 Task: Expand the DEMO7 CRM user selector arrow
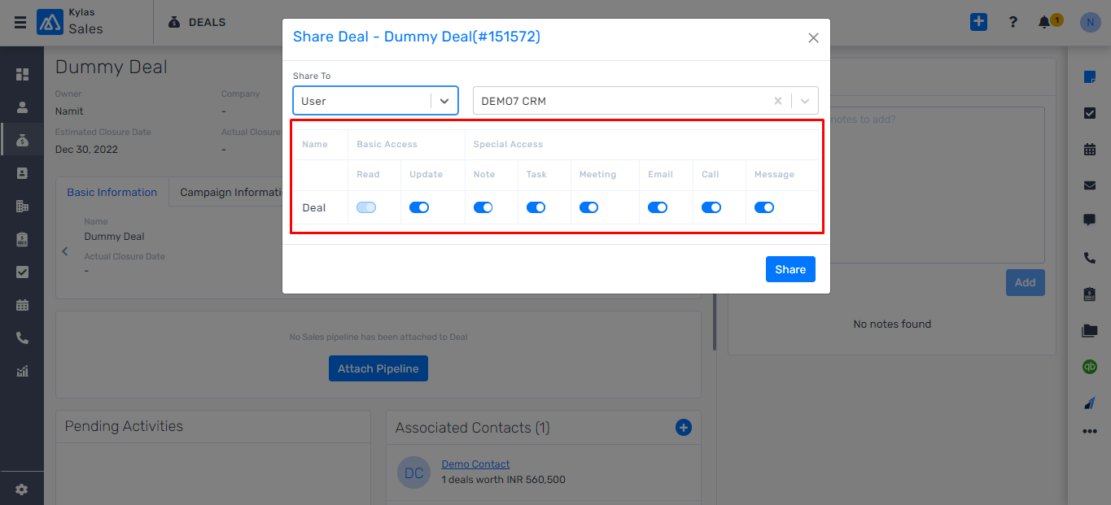[805, 101]
